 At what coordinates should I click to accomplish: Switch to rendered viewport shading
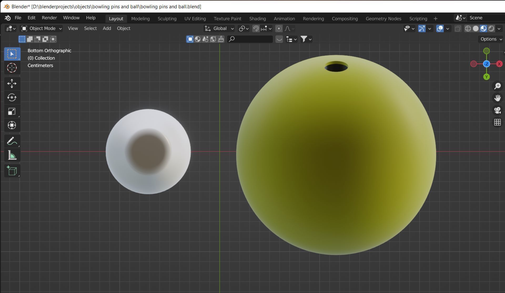tap(491, 28)
